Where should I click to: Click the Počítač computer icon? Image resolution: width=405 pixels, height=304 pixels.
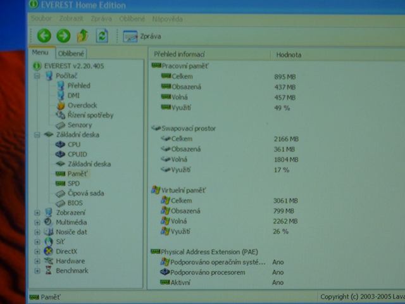(49, 76)
